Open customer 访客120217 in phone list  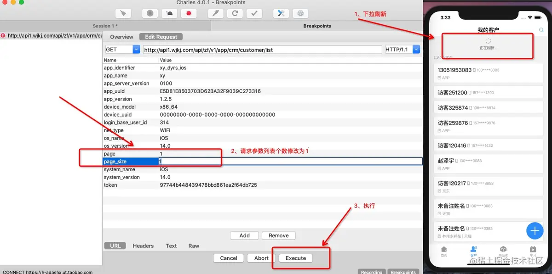pyautogui.click(x=489, y=186)
